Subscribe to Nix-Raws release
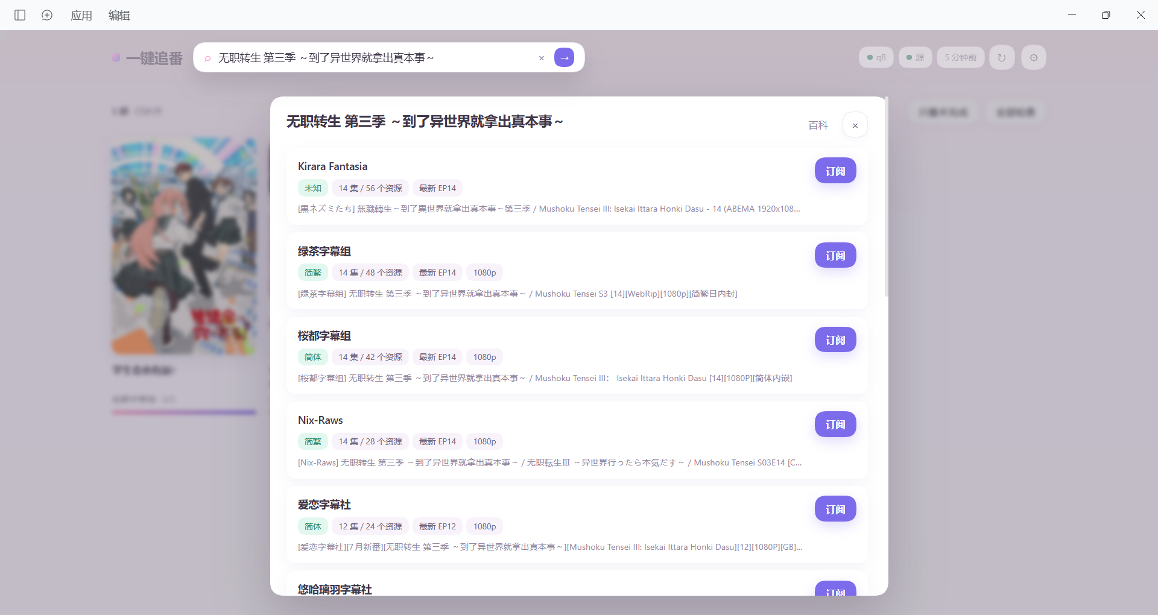Screen dimensions: 1158x615 click(835, 424)
